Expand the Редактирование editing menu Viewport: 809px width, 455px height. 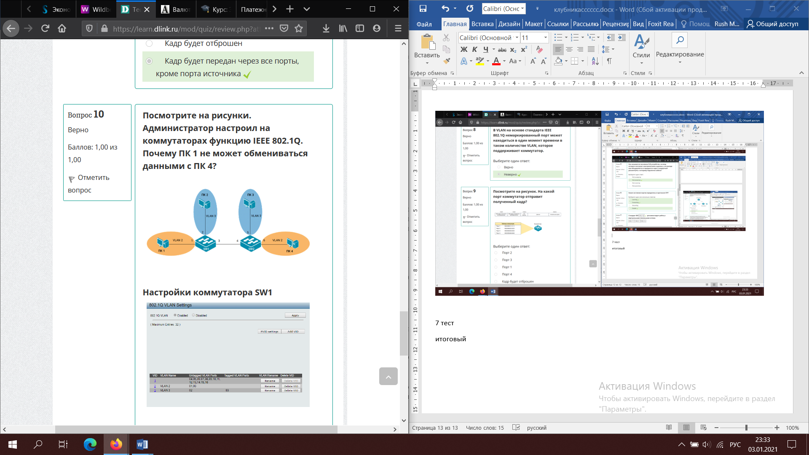tap(680, 49)
